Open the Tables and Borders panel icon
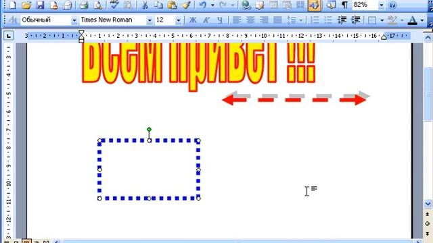The height and width of the screenshot is (243, 433). pos(260,5)
